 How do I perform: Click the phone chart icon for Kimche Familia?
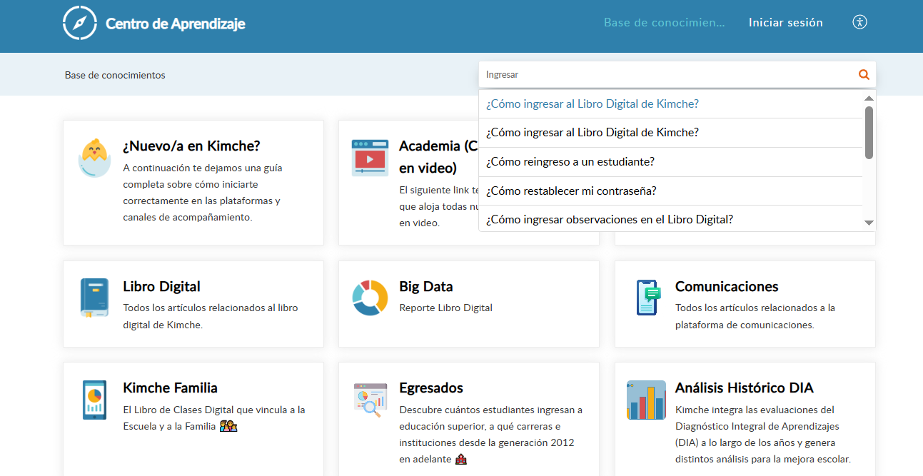(x=94, y=400)
